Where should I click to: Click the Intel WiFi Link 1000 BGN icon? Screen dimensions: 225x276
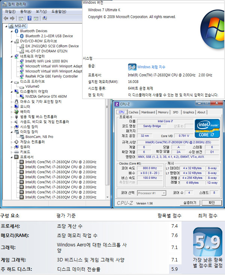click(x=22, y=61)
